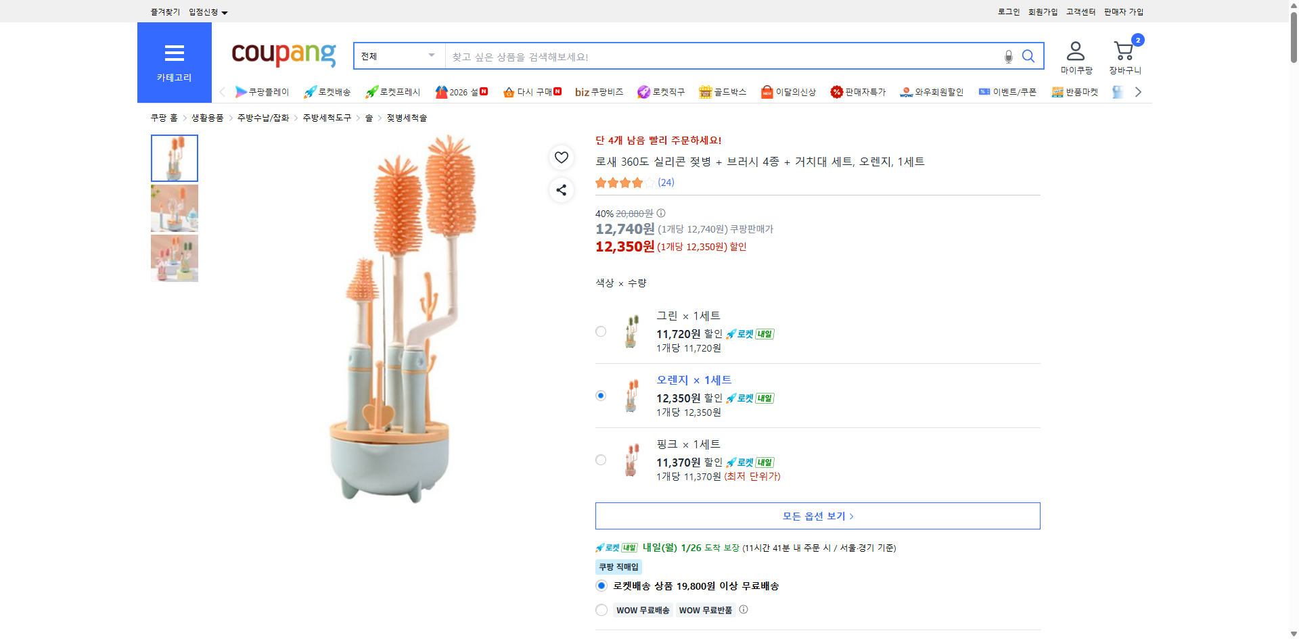Expand the 입점신청 dropdown
This screenshot has height=639, width=1299.
pos(206,11)
